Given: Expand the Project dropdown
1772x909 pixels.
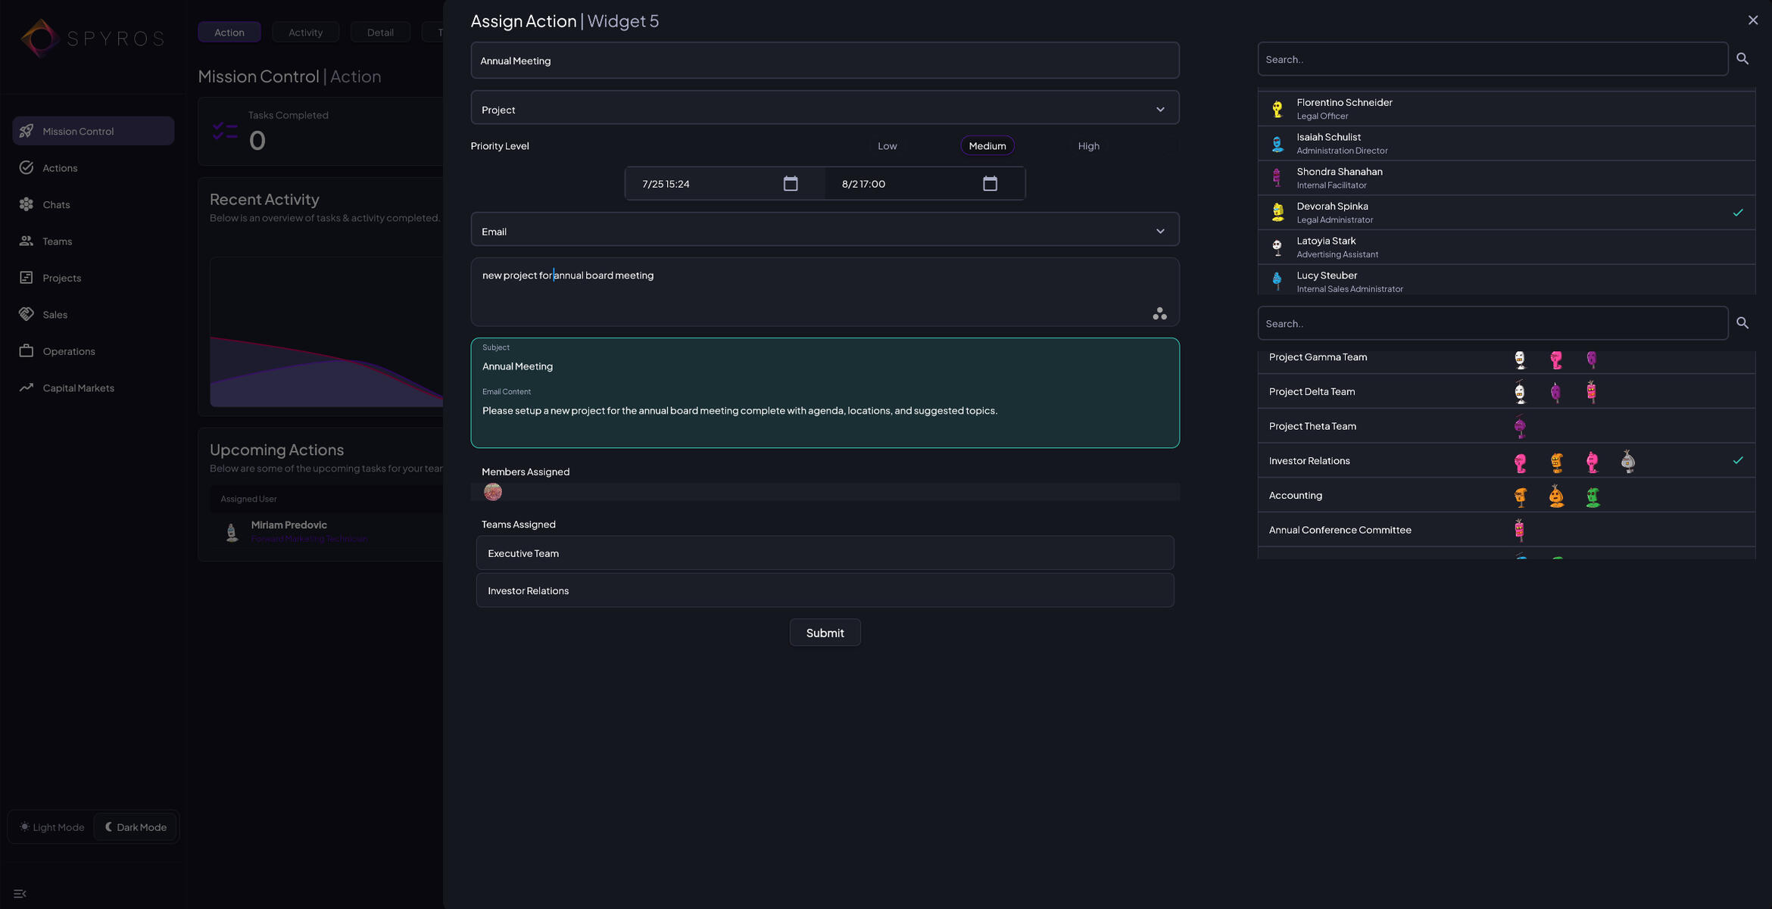Looking at the screenshot, I should click(825, 110).
